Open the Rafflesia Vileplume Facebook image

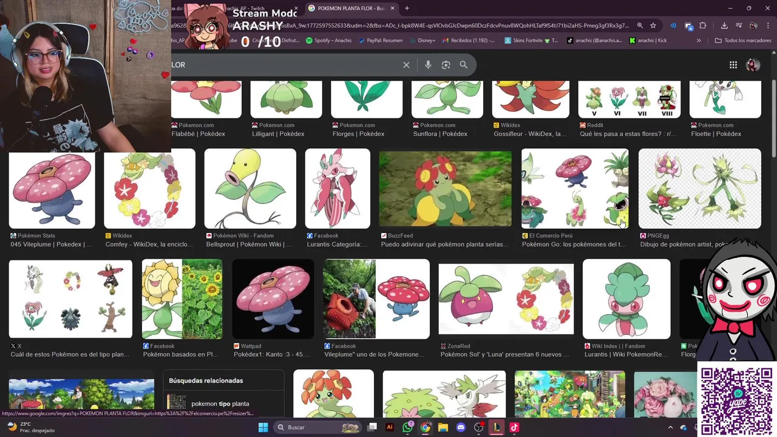[x=376, y=299]
